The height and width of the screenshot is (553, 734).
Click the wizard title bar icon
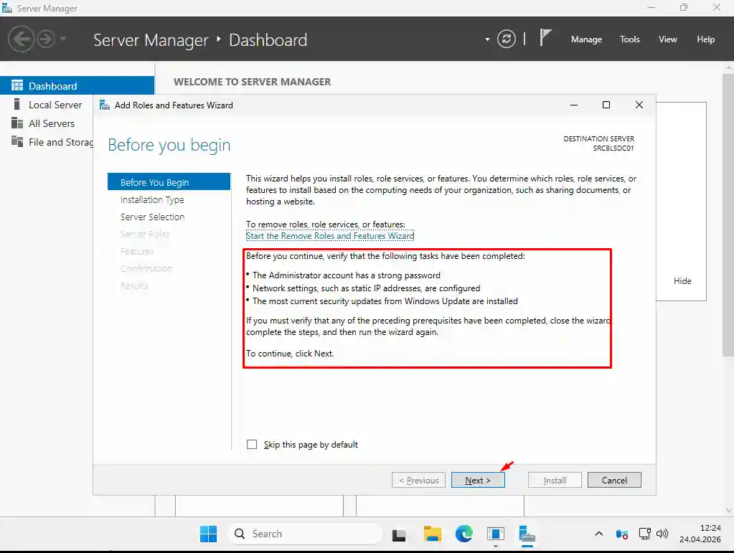(104, 105)
